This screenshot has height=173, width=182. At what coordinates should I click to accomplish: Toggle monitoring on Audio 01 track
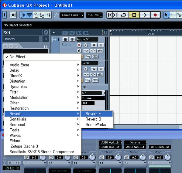coord(86,45)
